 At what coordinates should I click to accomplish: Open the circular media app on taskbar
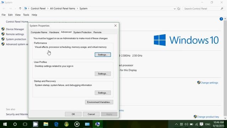click(77, 124)
